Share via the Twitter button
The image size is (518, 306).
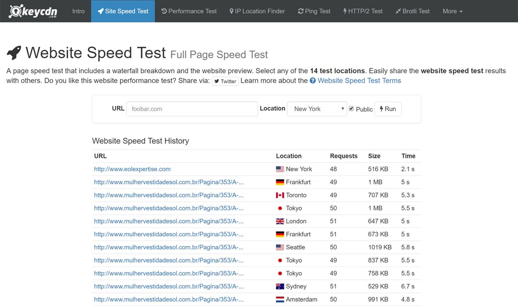225,81
